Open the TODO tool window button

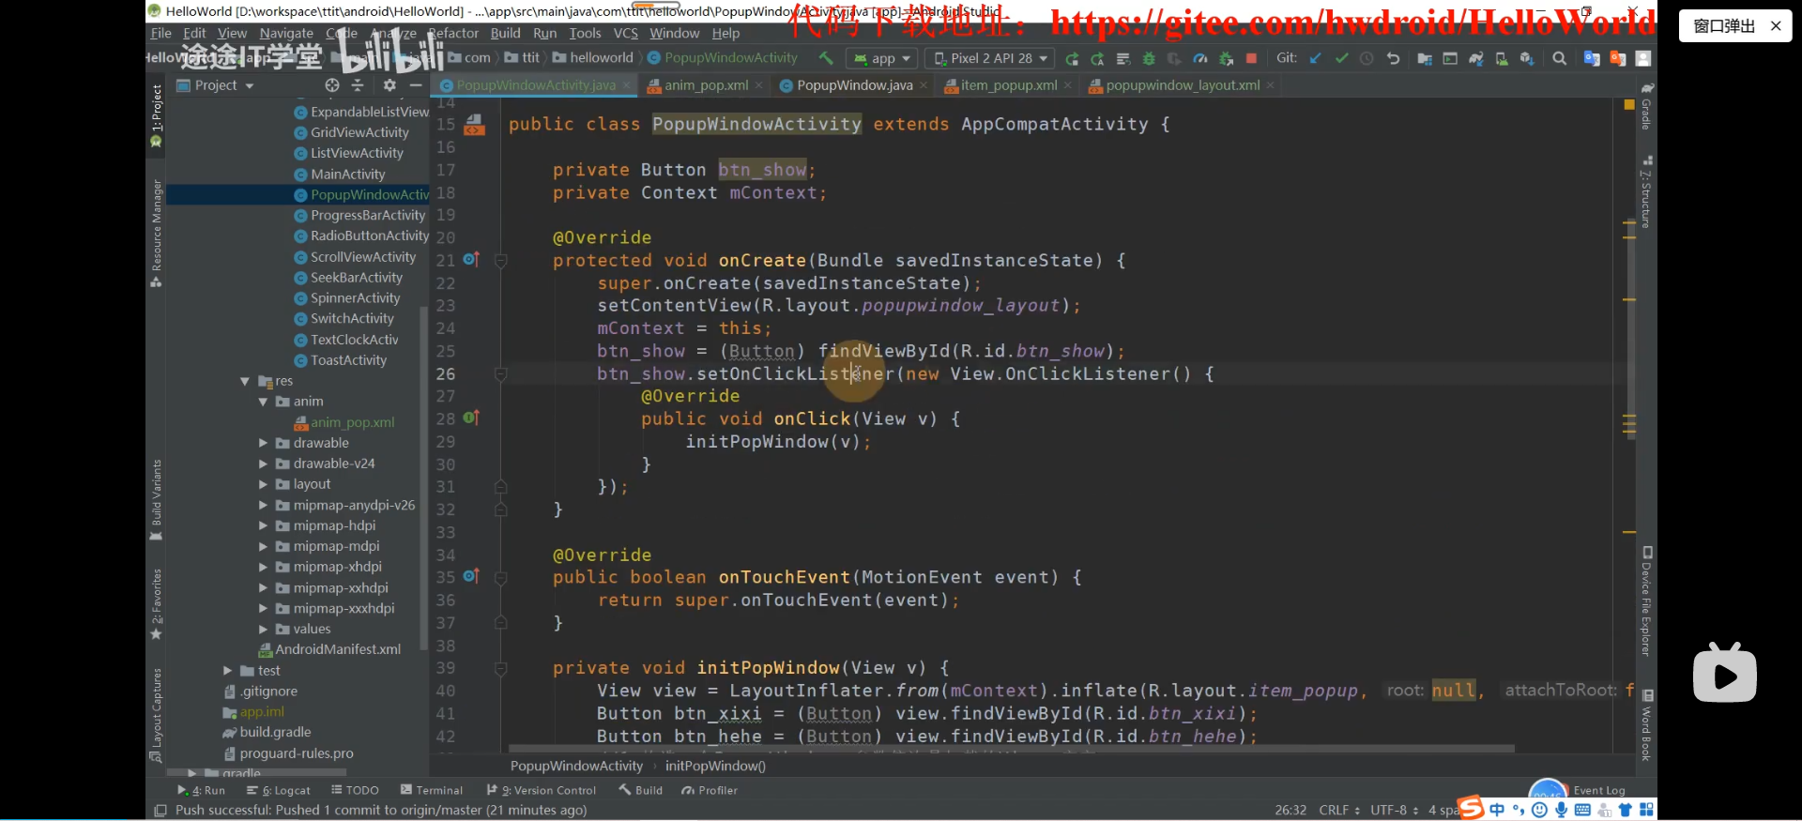point(355,790)
